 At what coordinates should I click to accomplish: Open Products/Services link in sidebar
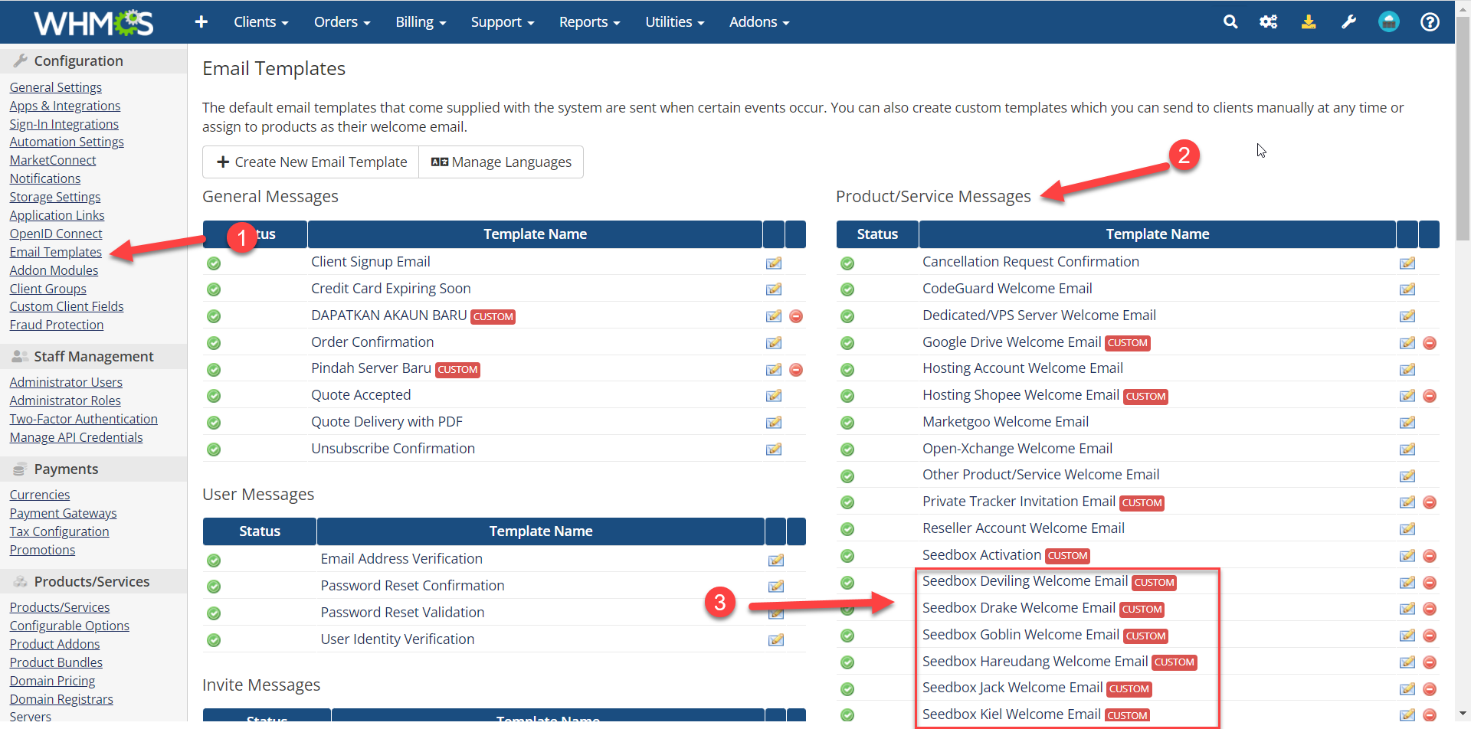pyautogui.click(x=59, y=607)
